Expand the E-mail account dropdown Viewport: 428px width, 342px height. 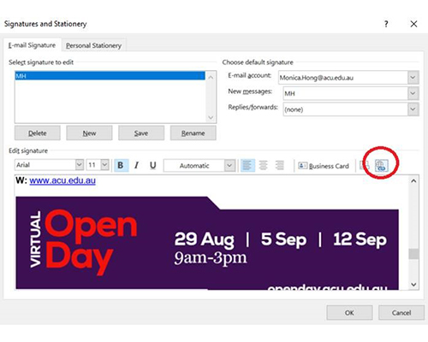click(x=413, y=78)
